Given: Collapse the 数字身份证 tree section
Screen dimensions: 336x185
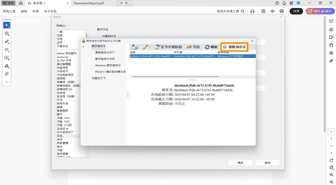Looking at the screenshot, I should pyautogui.click(x=83, y=47).
